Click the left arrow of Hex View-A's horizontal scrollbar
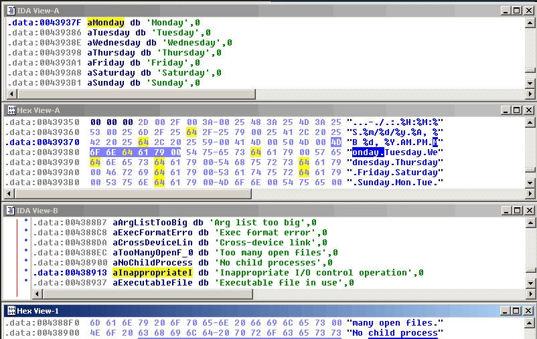 coord(10,194)
